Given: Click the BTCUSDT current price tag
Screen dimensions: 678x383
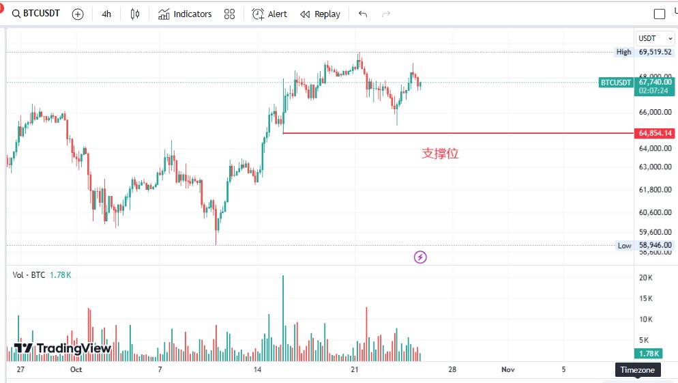Looking at the screenshot, I should tap(616, 83).
